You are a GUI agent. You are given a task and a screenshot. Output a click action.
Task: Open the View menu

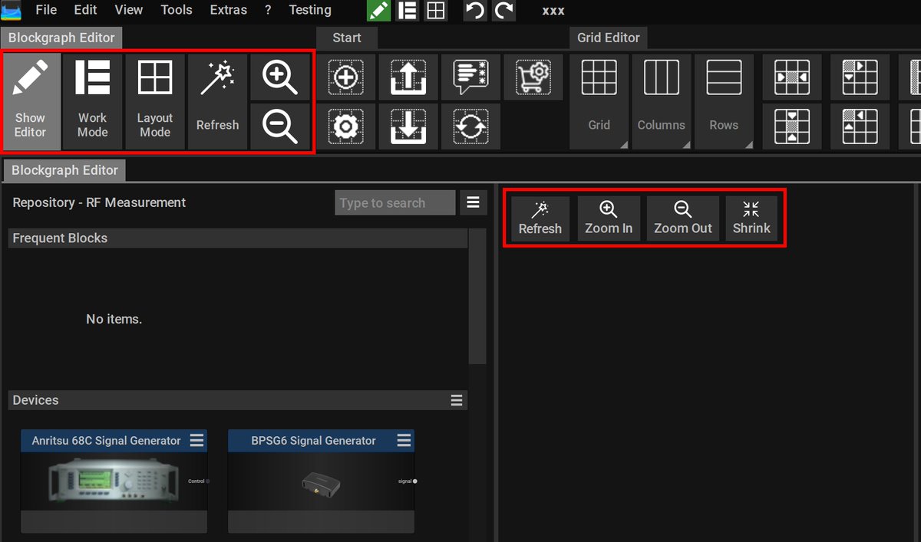[x=129, y=10]
